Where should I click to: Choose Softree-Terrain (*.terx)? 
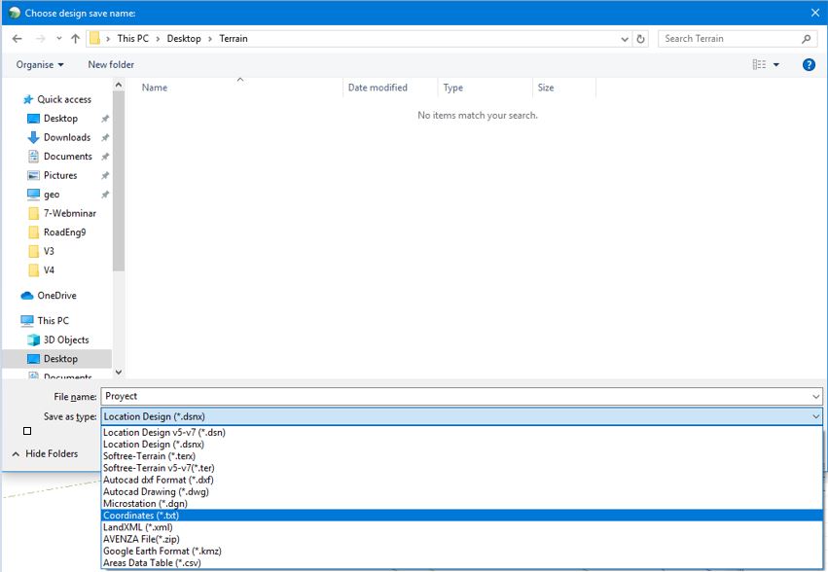pos(461,456)
